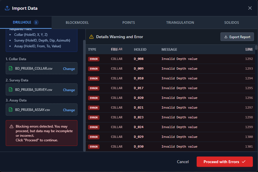Click the MESSAGE column header
Viewport: 258px width, 172px height.
169,50
